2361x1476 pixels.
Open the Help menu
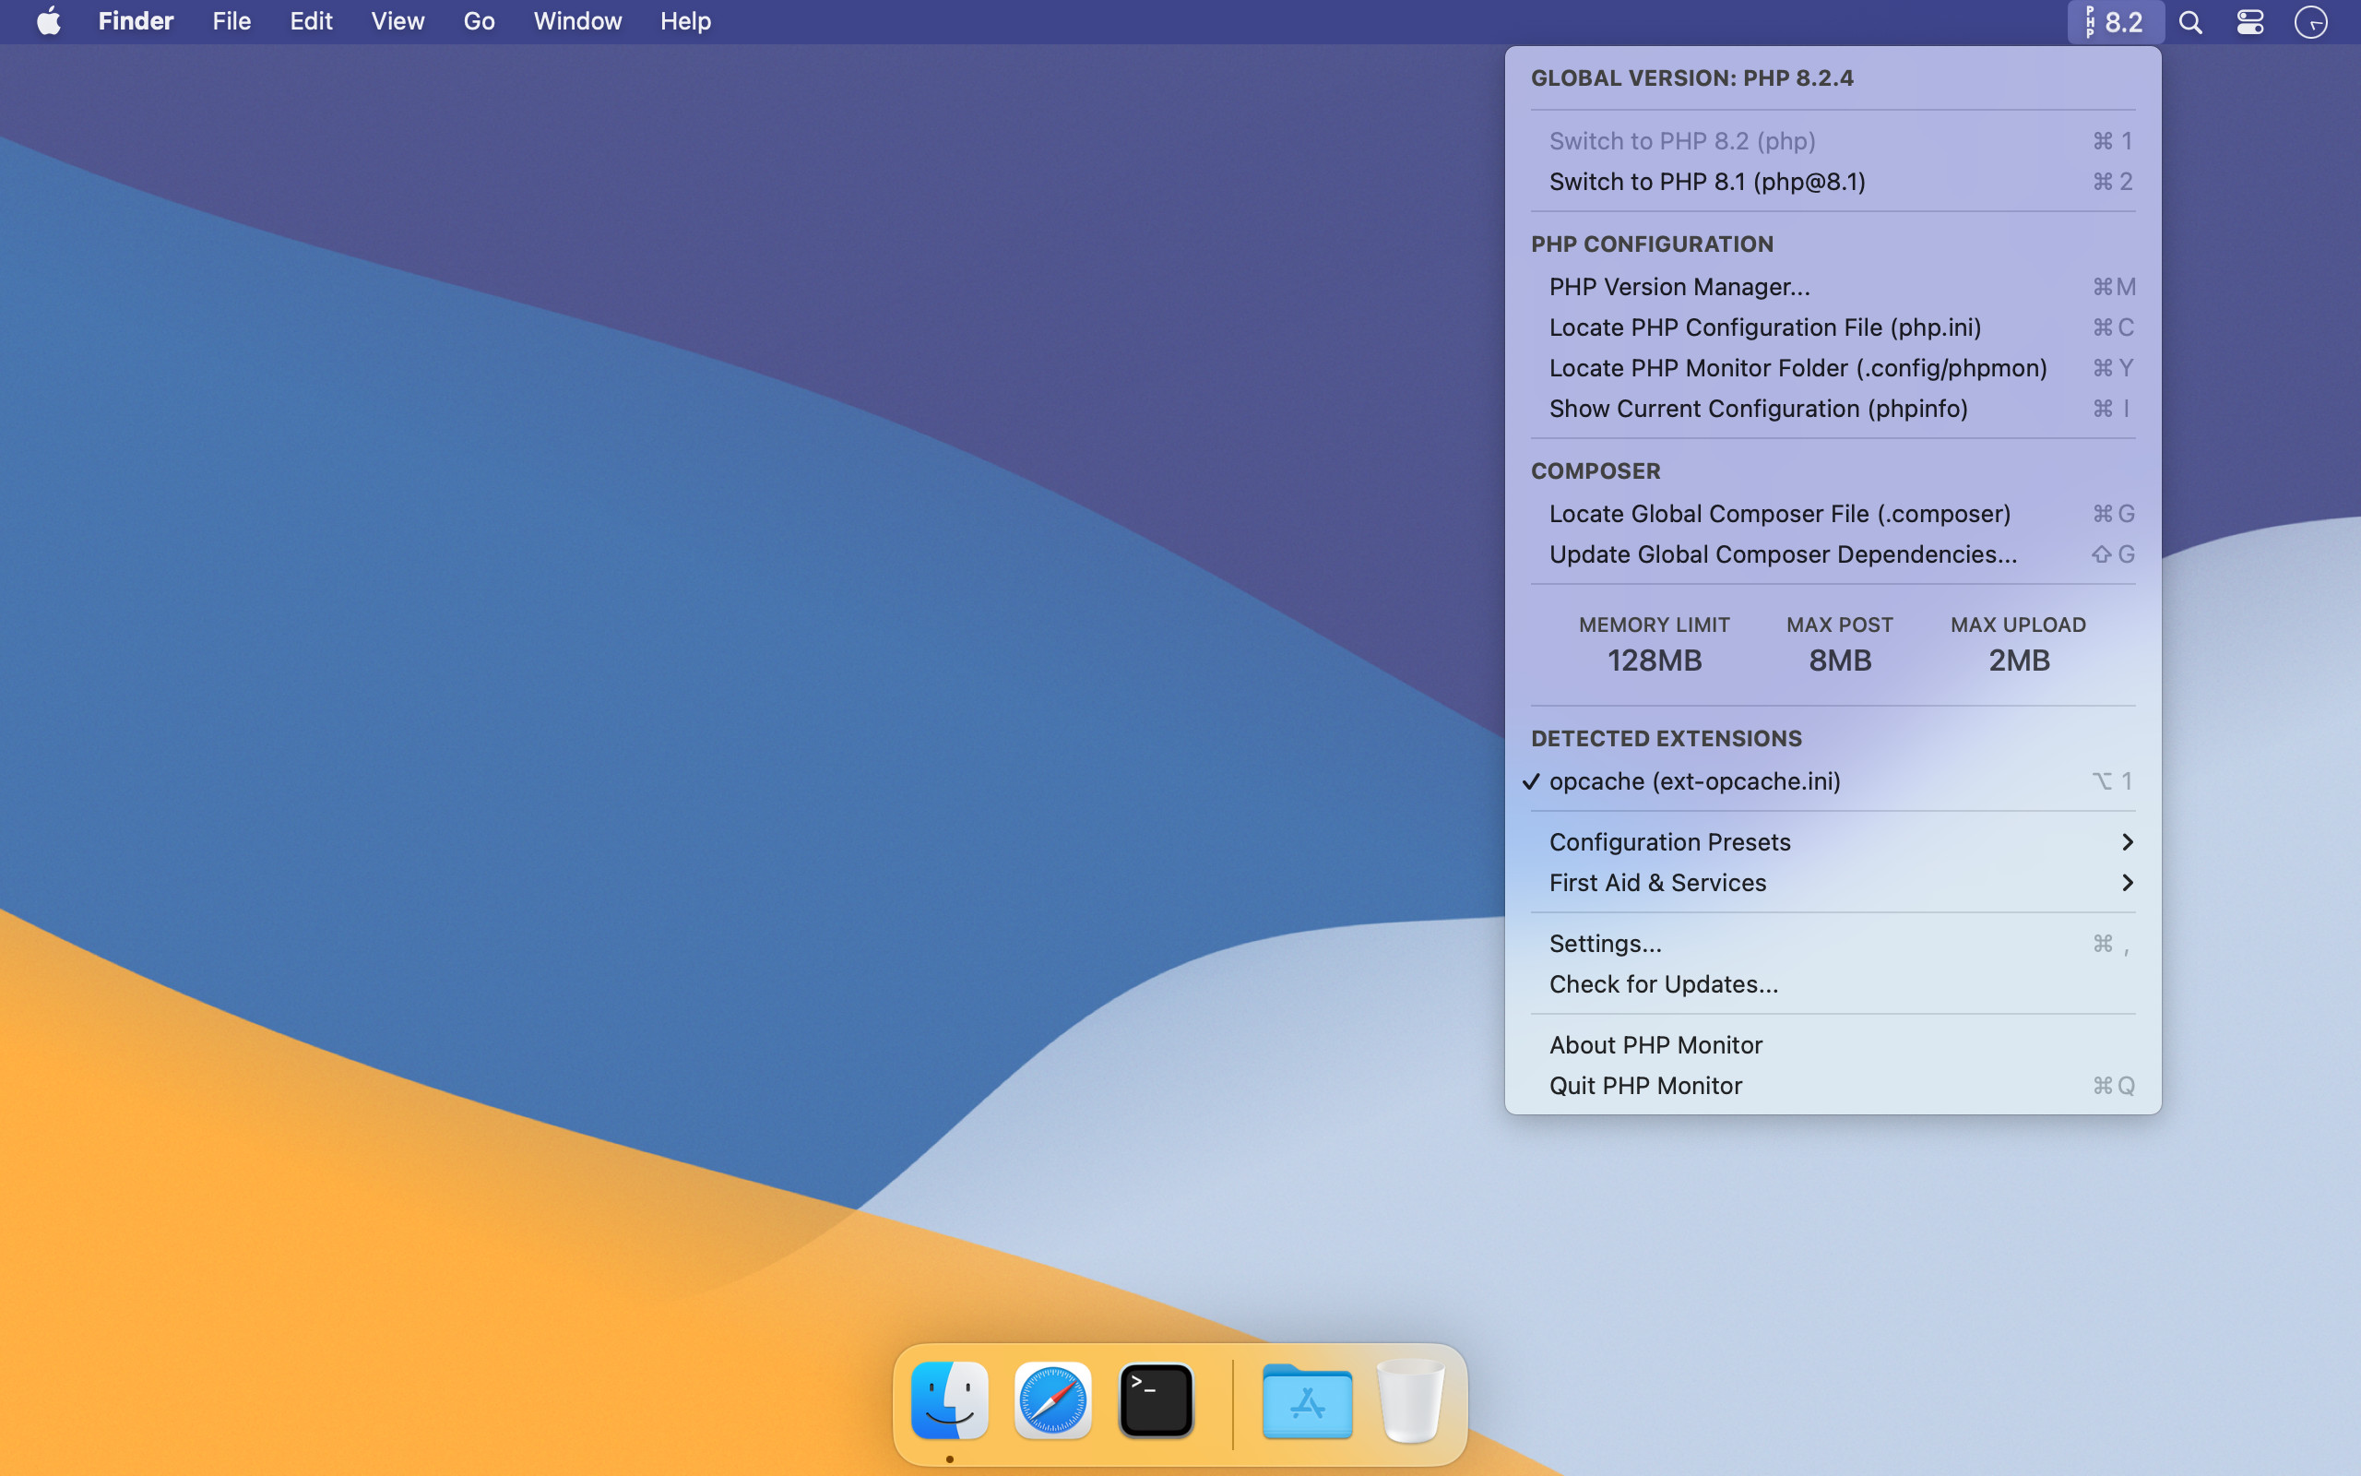coord(685,21)
